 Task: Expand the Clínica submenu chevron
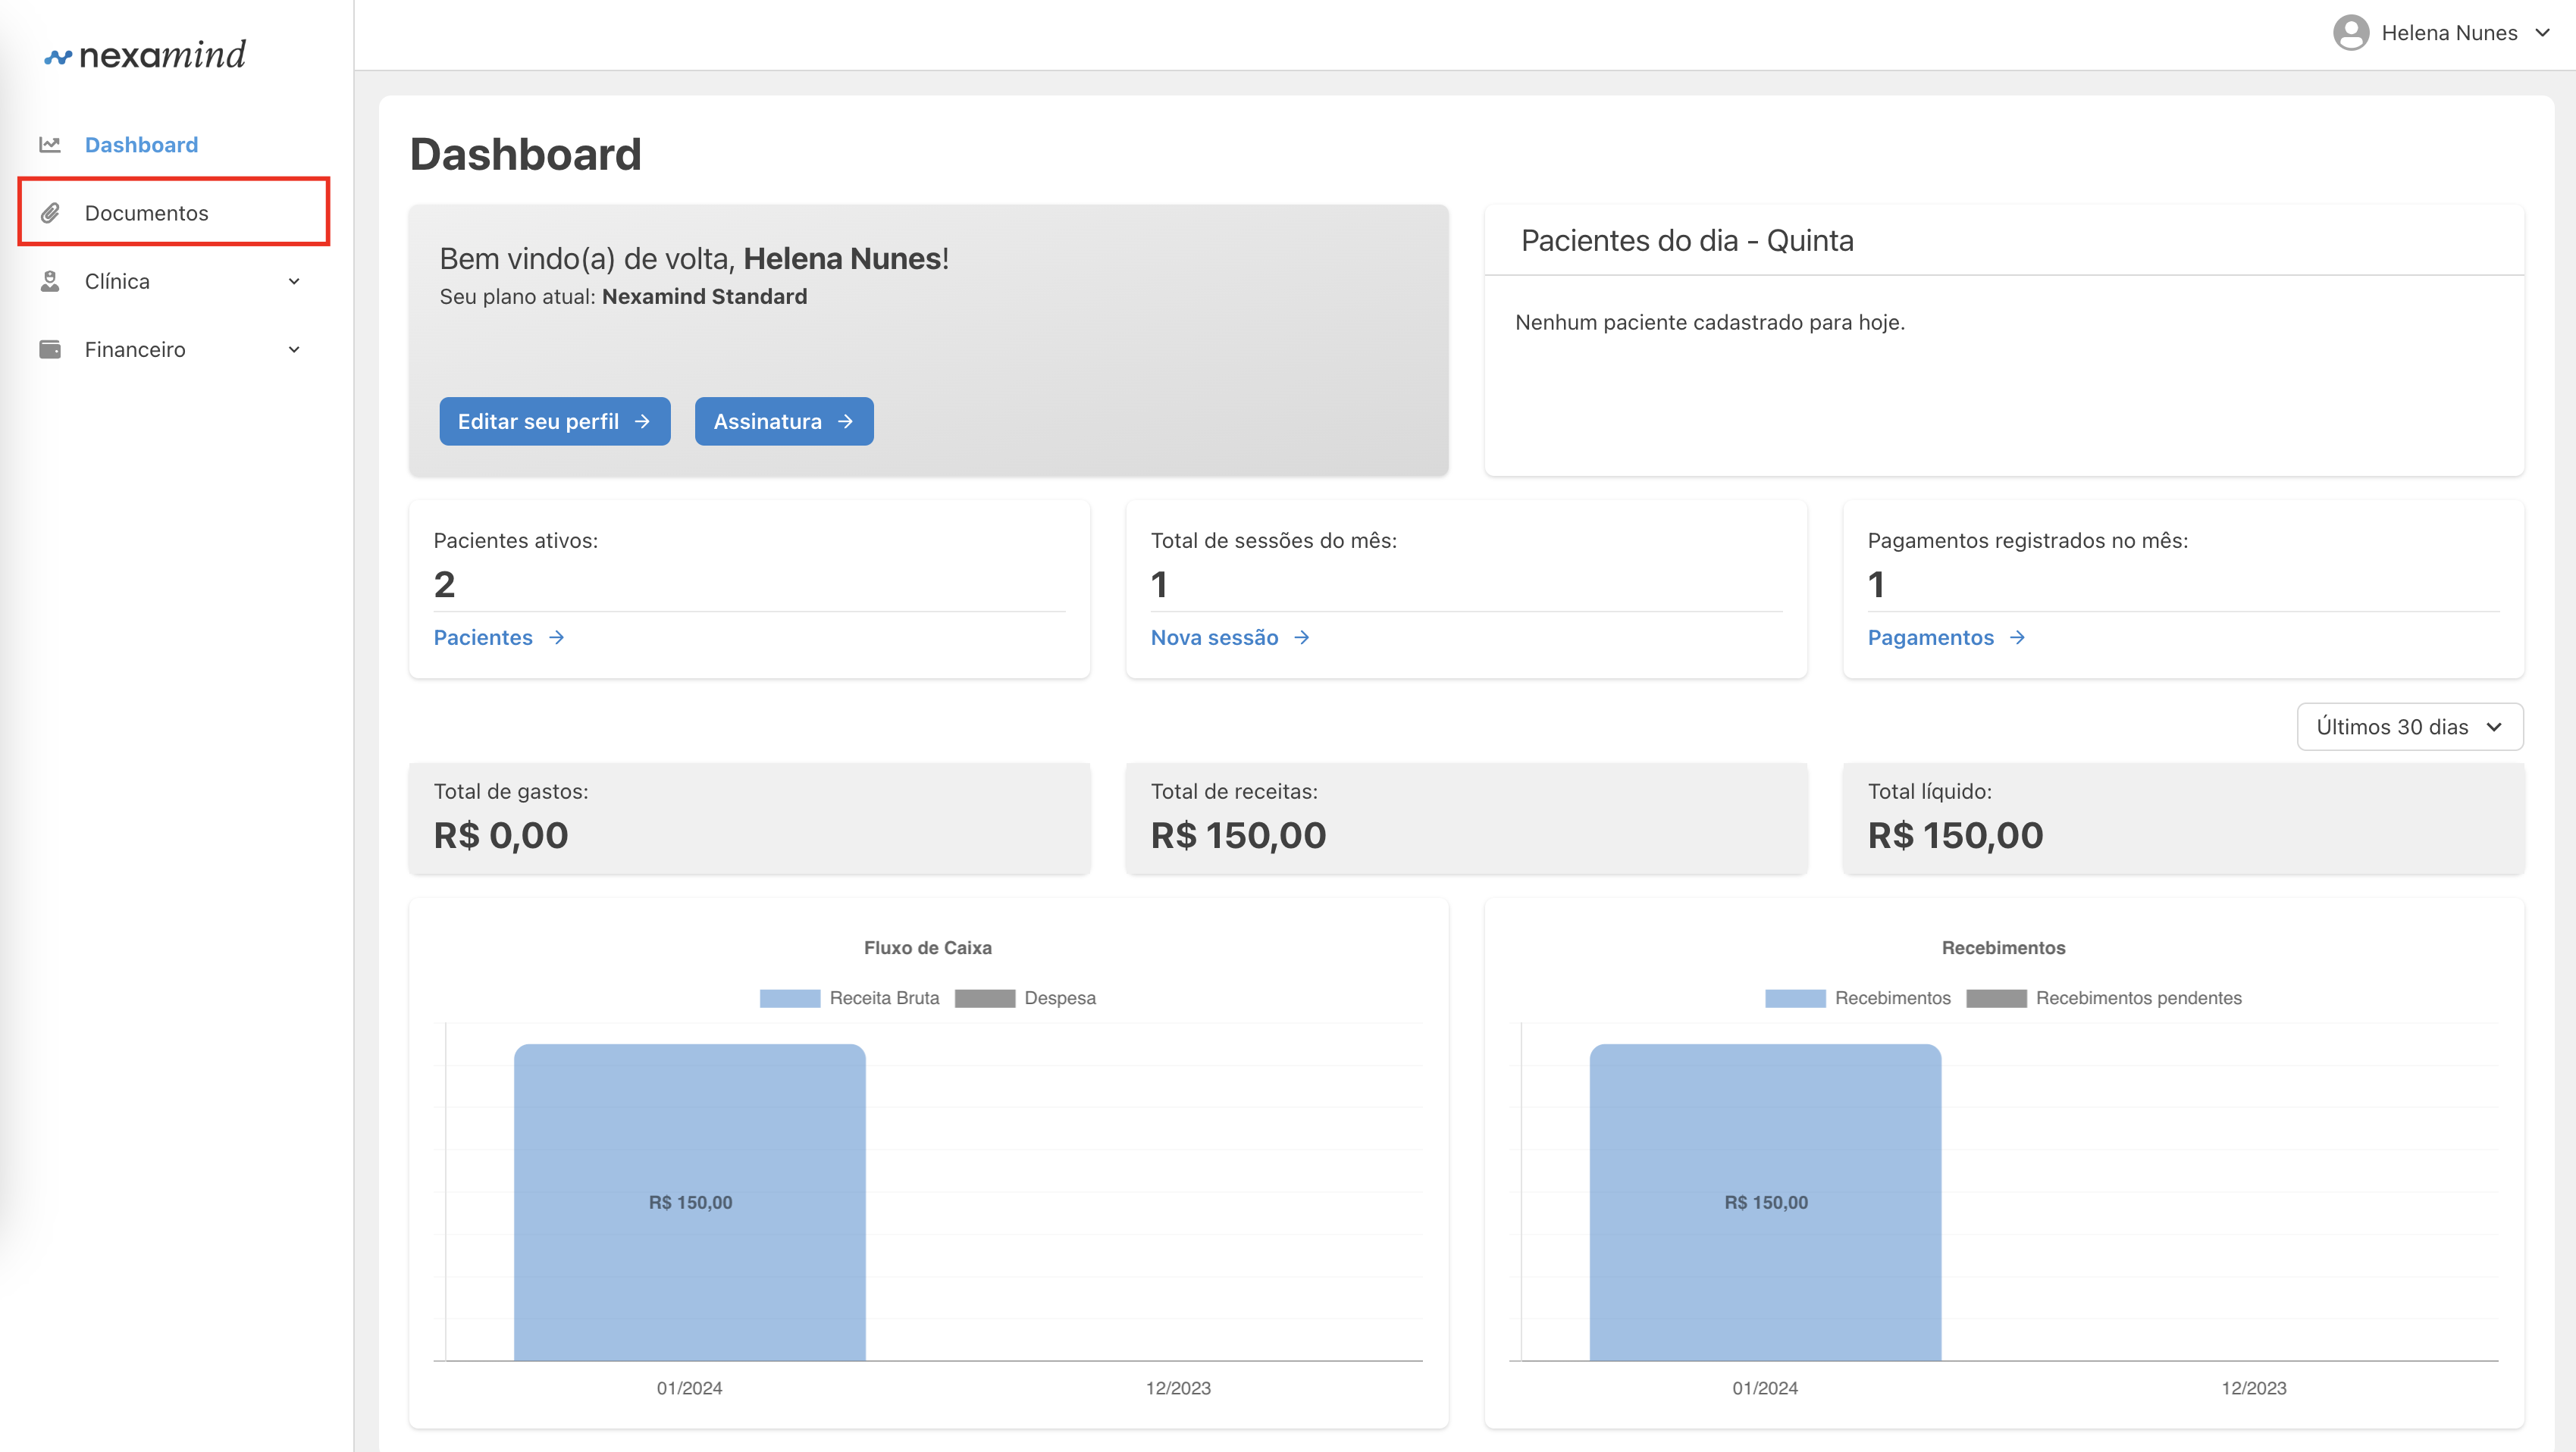pos(294,281)
